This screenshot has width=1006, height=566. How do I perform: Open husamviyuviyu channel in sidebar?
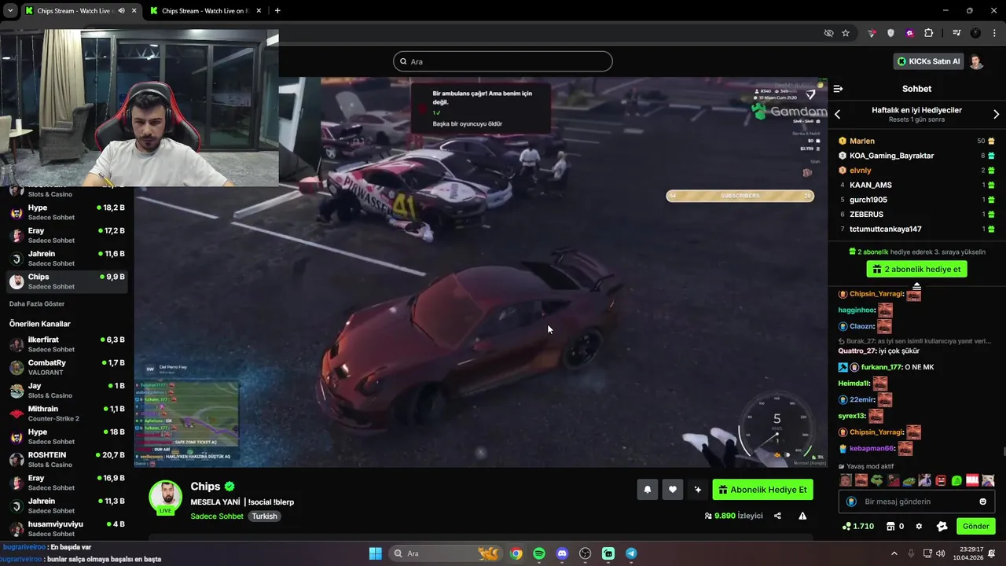[x=67, y=528]
